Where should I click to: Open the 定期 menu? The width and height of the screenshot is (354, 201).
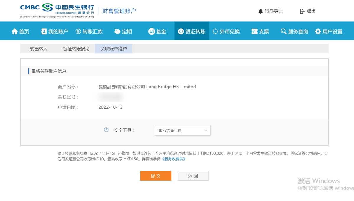123,31
